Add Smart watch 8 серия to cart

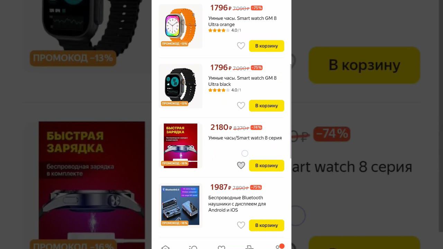266,165
